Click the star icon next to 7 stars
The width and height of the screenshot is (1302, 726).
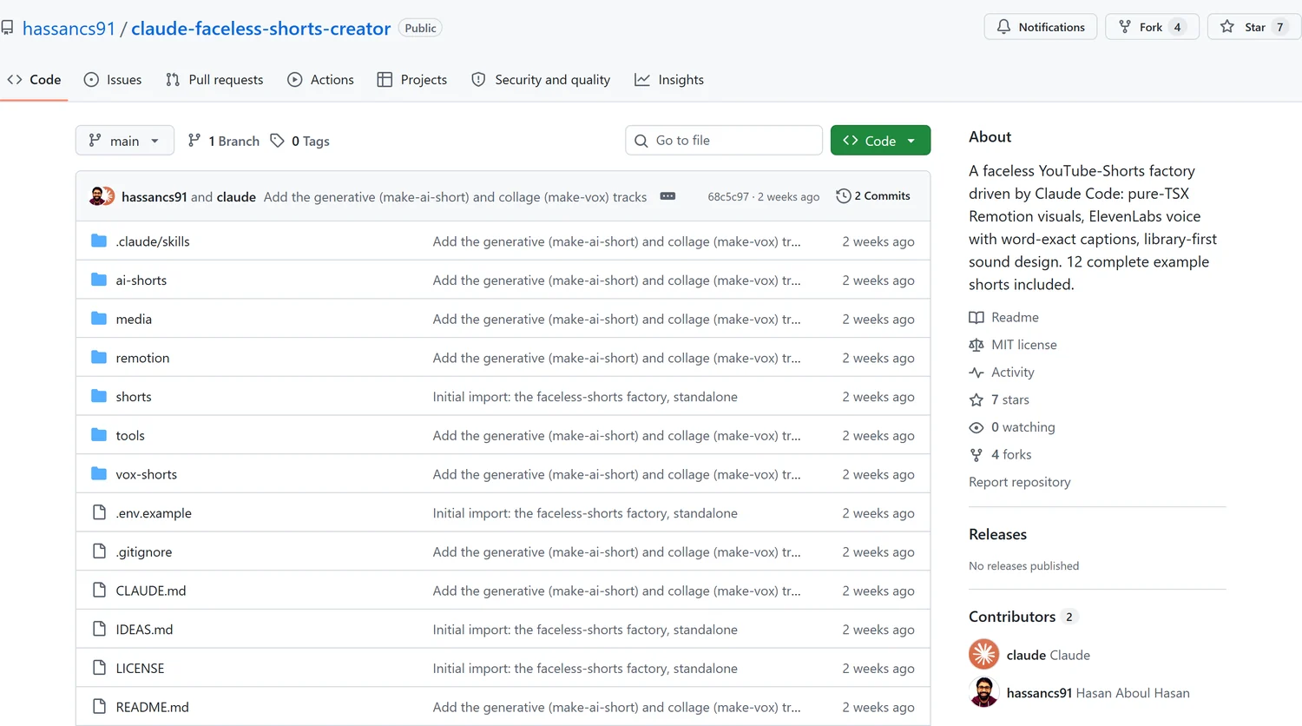point(976,399)
